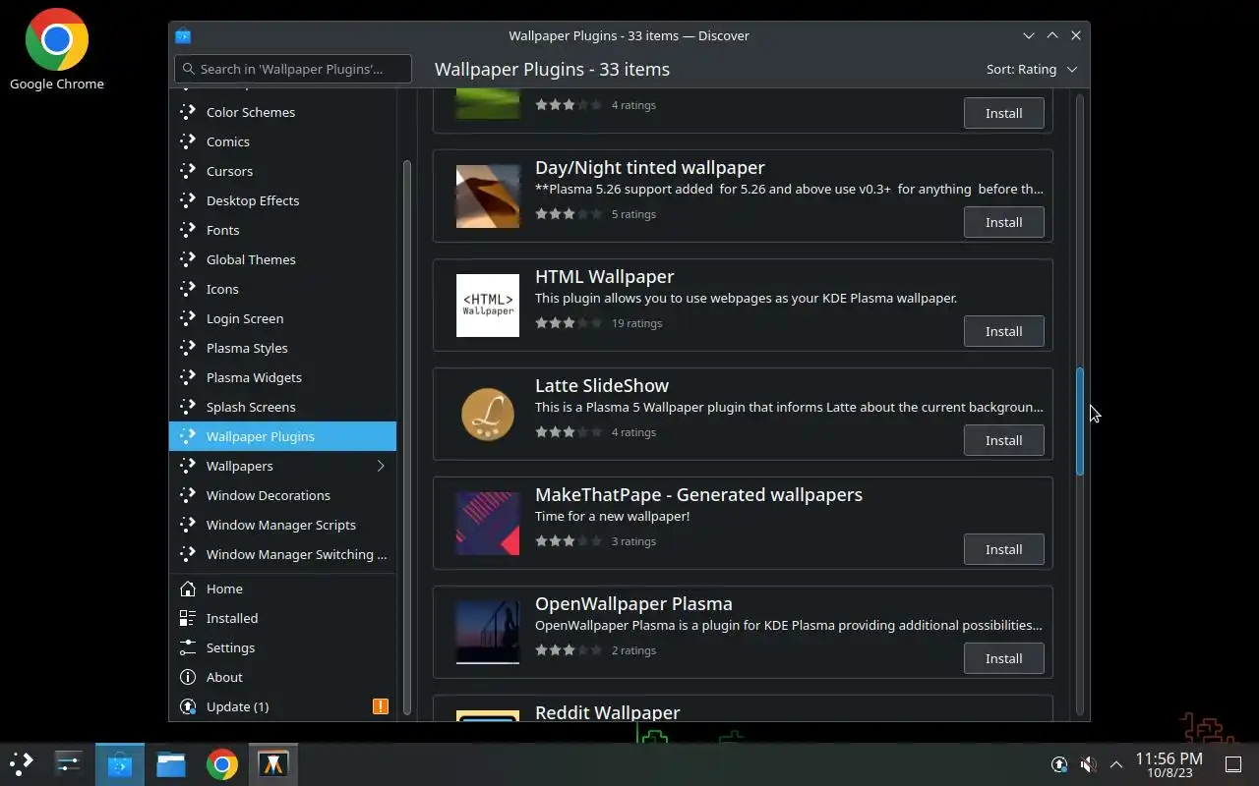Viewport: 1259px width, 786px height.
Task: Click the Comics category icon
Action: pos(188,141)
